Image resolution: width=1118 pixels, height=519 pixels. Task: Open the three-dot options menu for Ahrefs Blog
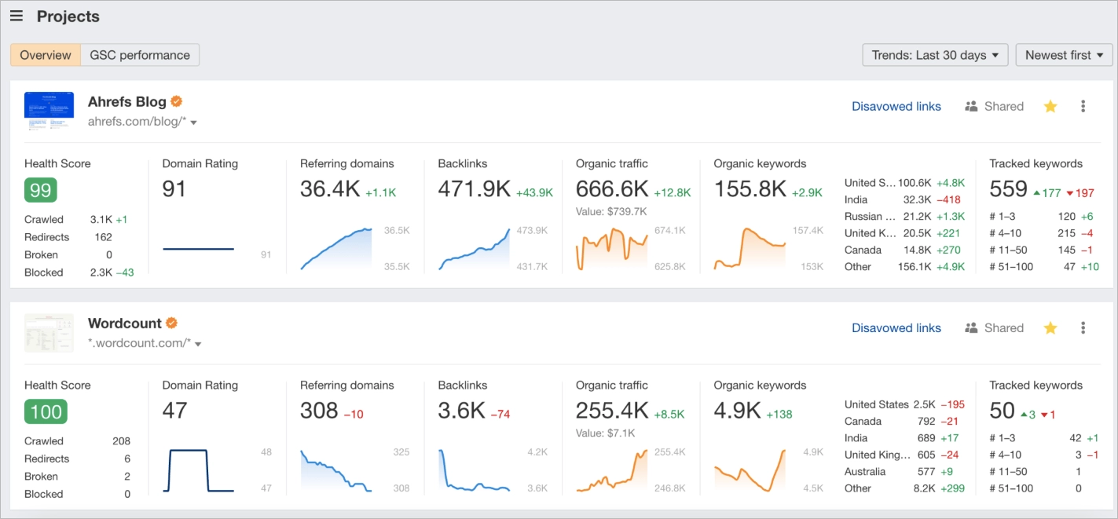click(x=1083, y=106)
